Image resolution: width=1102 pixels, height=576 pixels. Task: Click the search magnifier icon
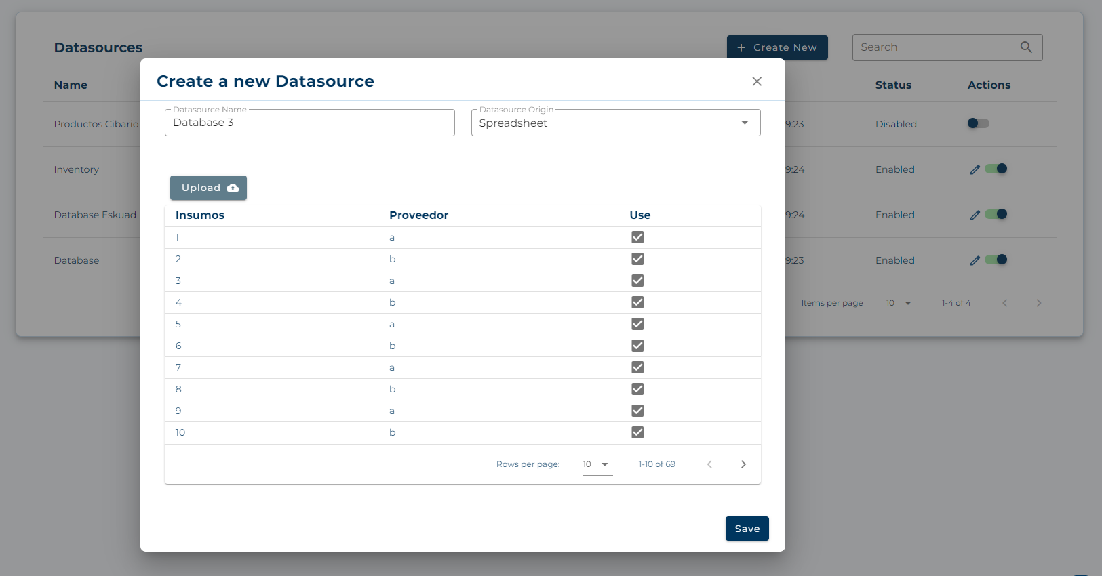[x=1026, y=47]
